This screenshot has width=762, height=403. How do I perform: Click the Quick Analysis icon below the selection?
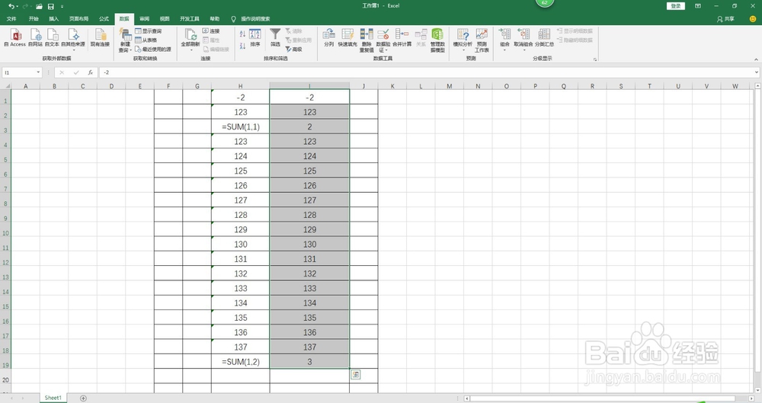click(x=356, y=375)
